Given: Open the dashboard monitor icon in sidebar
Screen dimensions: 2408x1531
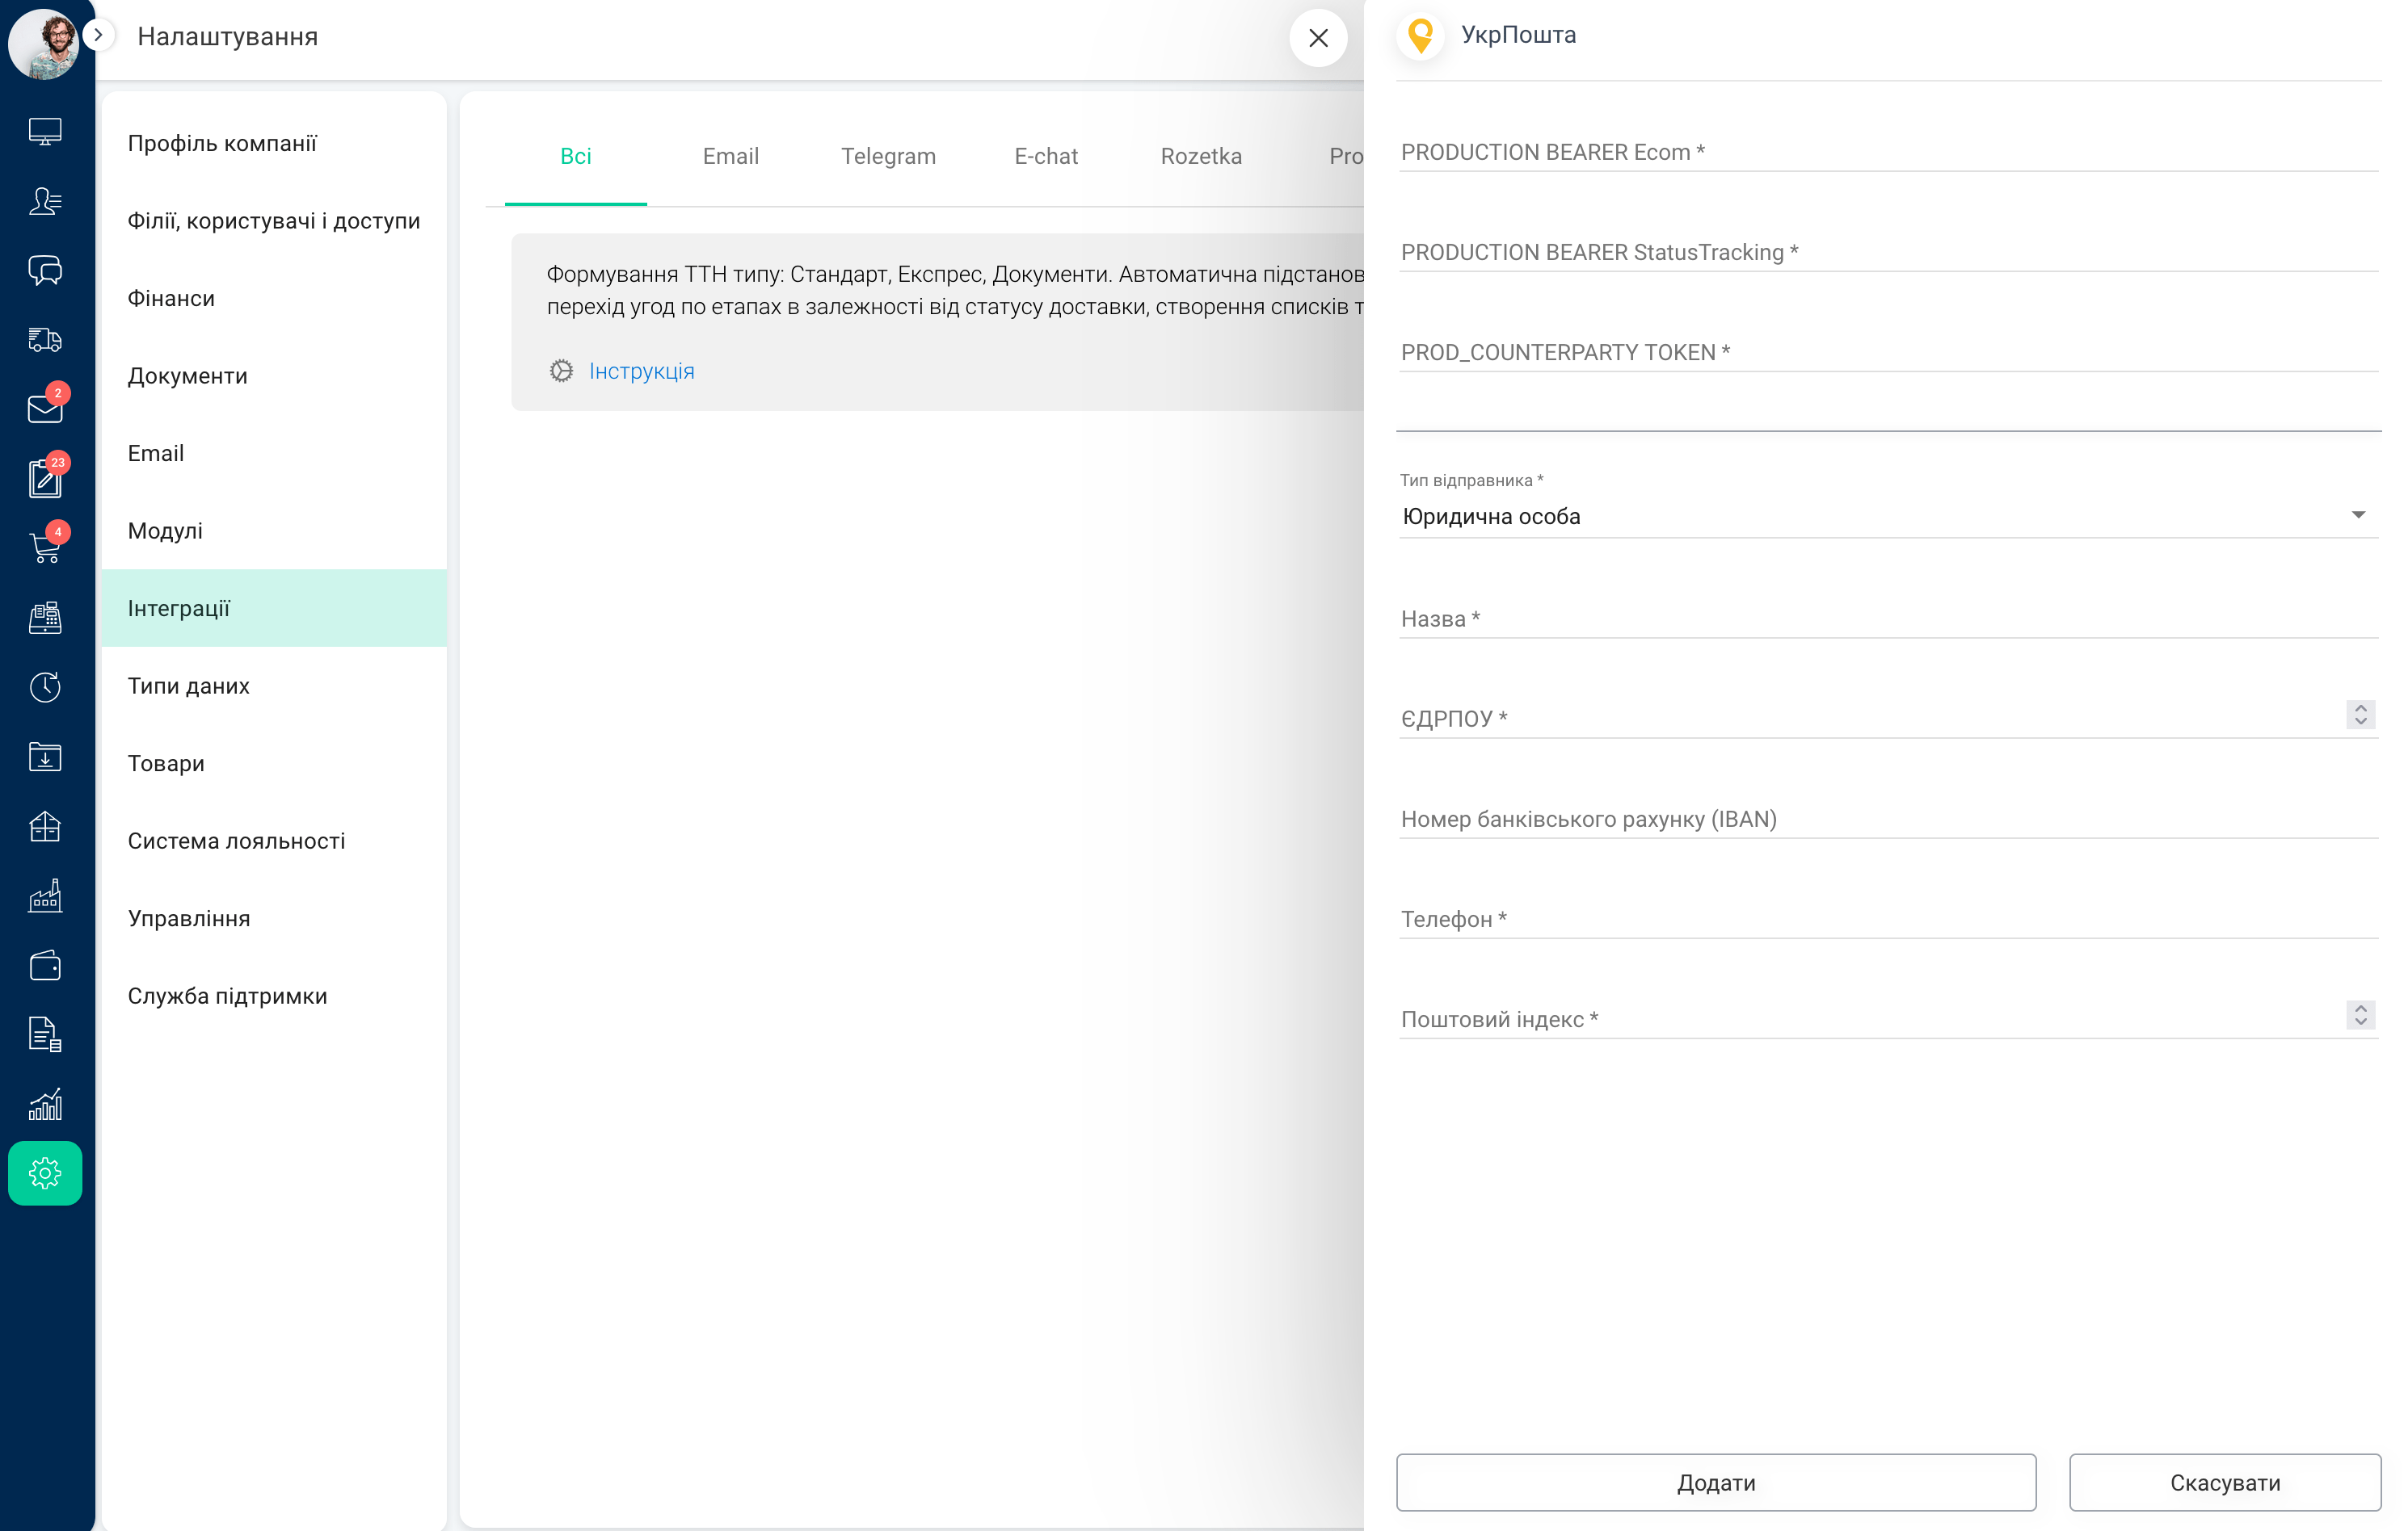Looking at the screenshot, I should coord(45,131).
